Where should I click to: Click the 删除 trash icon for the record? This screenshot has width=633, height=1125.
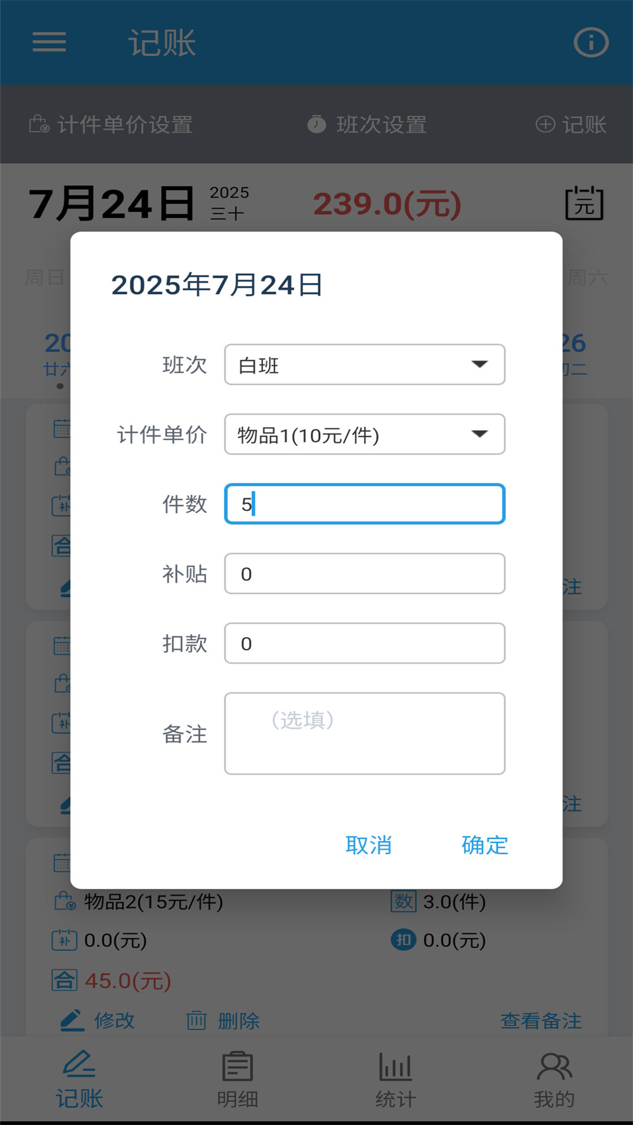(197, 1020)
